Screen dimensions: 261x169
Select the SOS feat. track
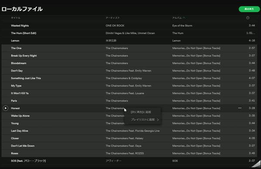click(x=28, y=161)
